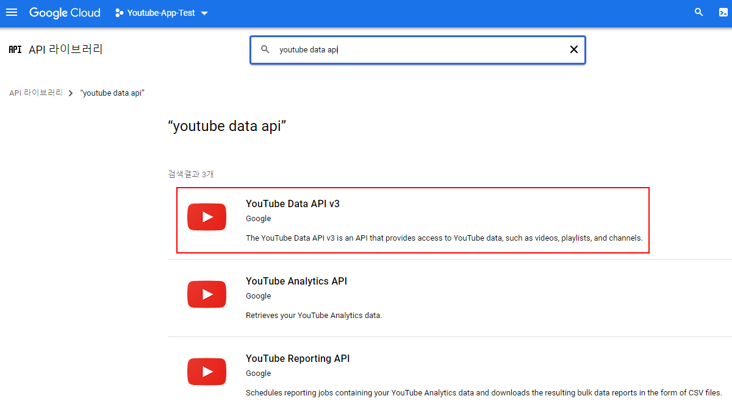Click the "youtube data api" breadcrumb text

[x=112, y=93]
